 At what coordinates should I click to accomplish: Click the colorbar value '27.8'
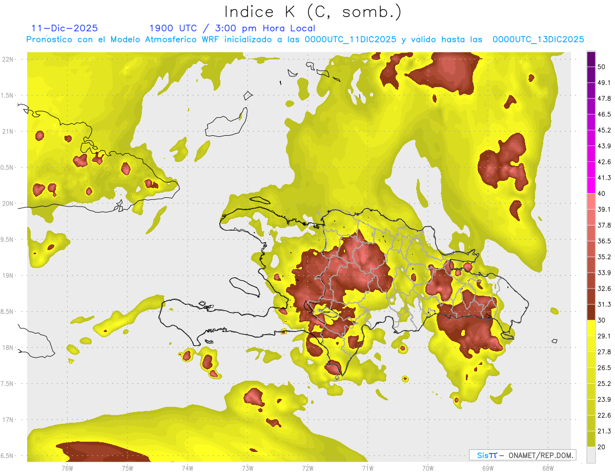604,352
